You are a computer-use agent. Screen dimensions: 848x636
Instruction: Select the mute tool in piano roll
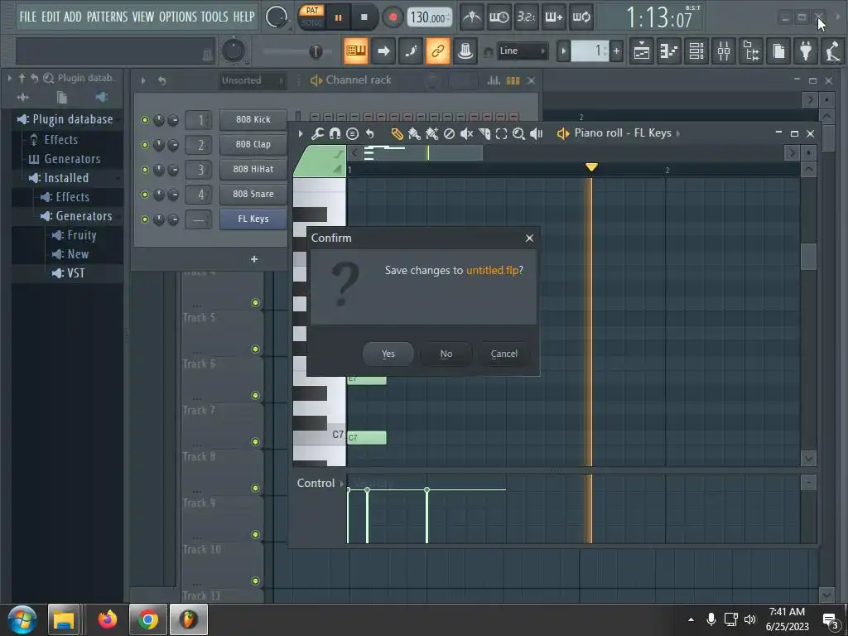[x=466, y=133]
